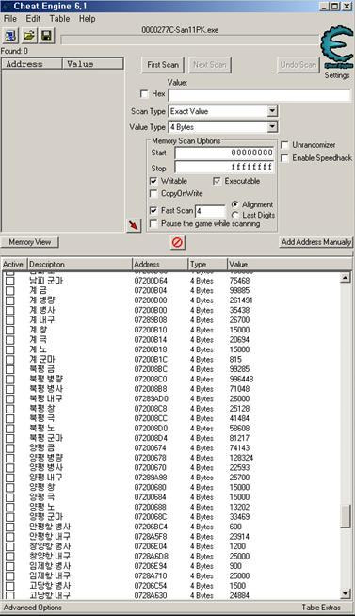Image resolution: width=355 pixels, height=616 pixels.
Task: Click the found list Address header
Action: (x=32, y=64)
